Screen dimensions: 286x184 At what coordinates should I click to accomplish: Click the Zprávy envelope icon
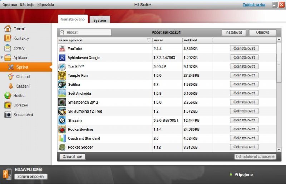click(x=8, y=48)
